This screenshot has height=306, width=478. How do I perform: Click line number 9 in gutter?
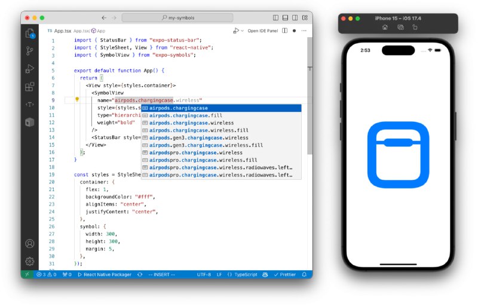click(53, 100)
